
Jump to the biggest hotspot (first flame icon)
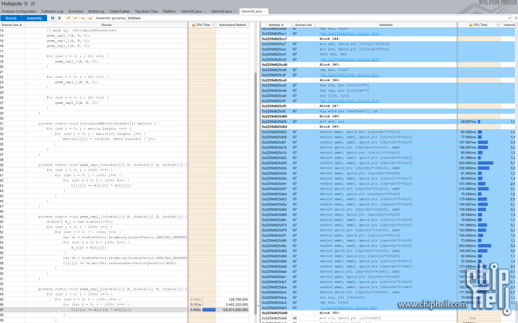pyautogui.click(x=68, y=18)
